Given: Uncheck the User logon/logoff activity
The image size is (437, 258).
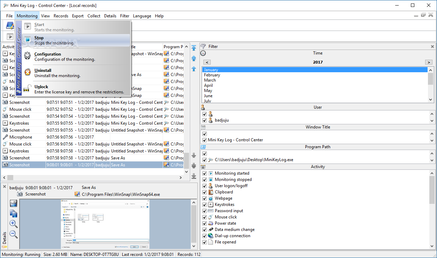Looking at the screenshot, I should [205, 186].
